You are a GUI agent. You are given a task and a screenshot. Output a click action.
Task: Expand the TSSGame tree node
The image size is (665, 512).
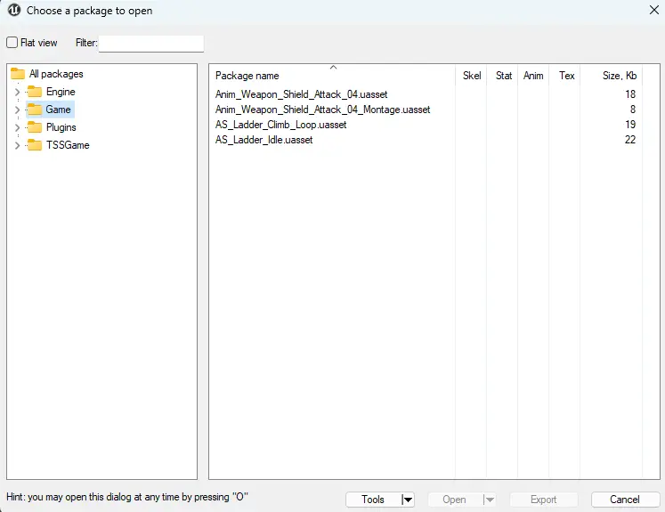point(17,145)
